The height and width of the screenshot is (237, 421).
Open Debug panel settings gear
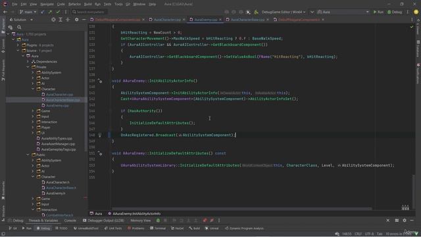tap(405, 221)
